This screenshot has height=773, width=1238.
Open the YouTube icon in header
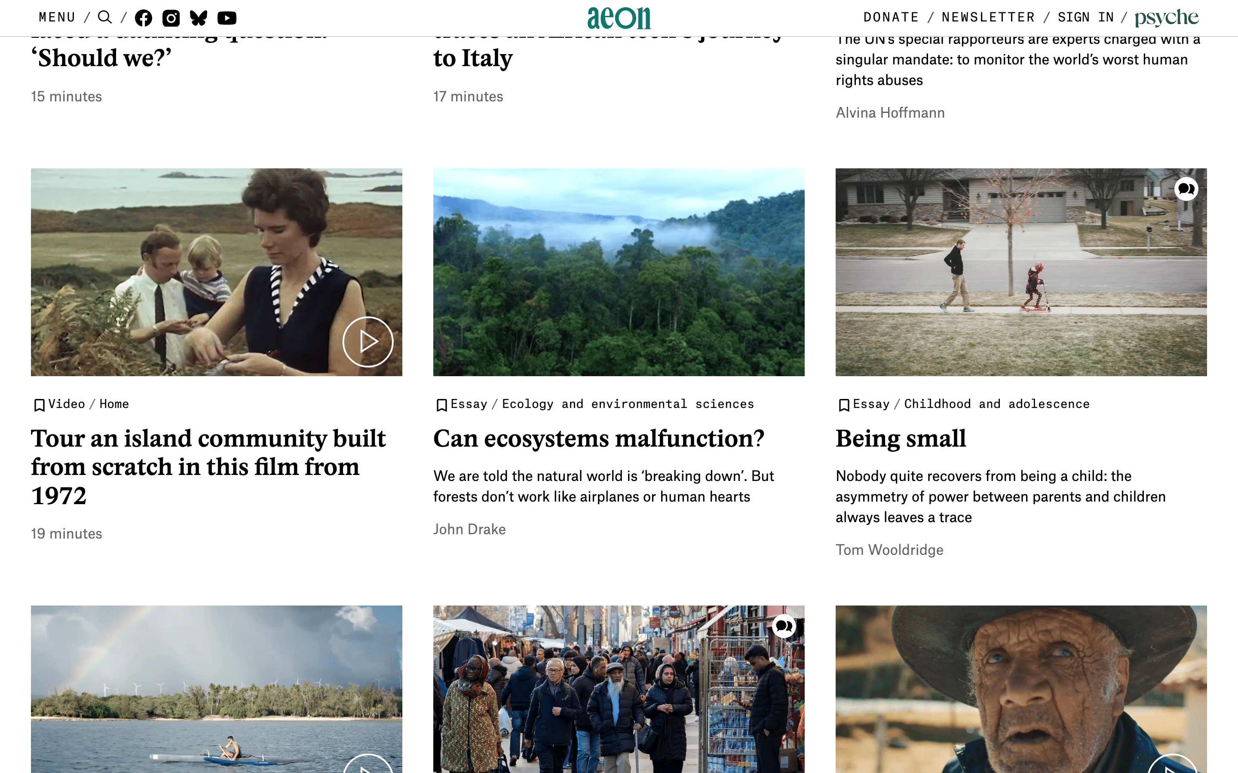coord(227,18)
